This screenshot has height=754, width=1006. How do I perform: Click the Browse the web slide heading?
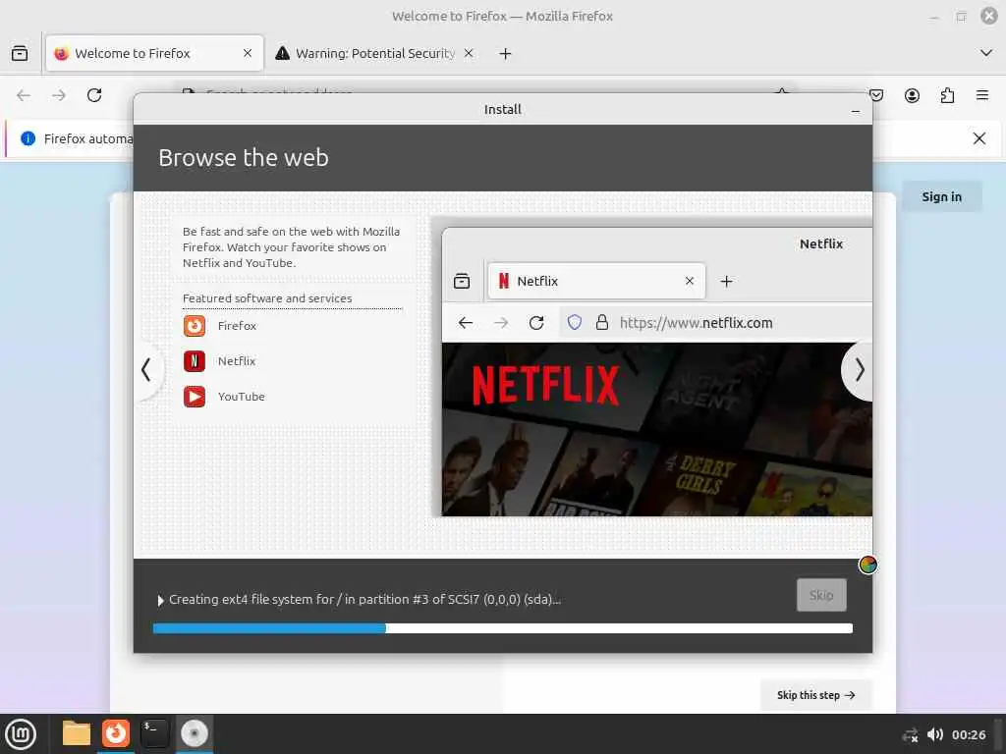244,158
